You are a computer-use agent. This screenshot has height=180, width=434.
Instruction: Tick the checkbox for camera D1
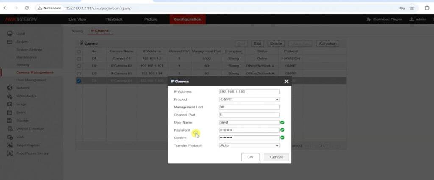(x=79, y=59)
